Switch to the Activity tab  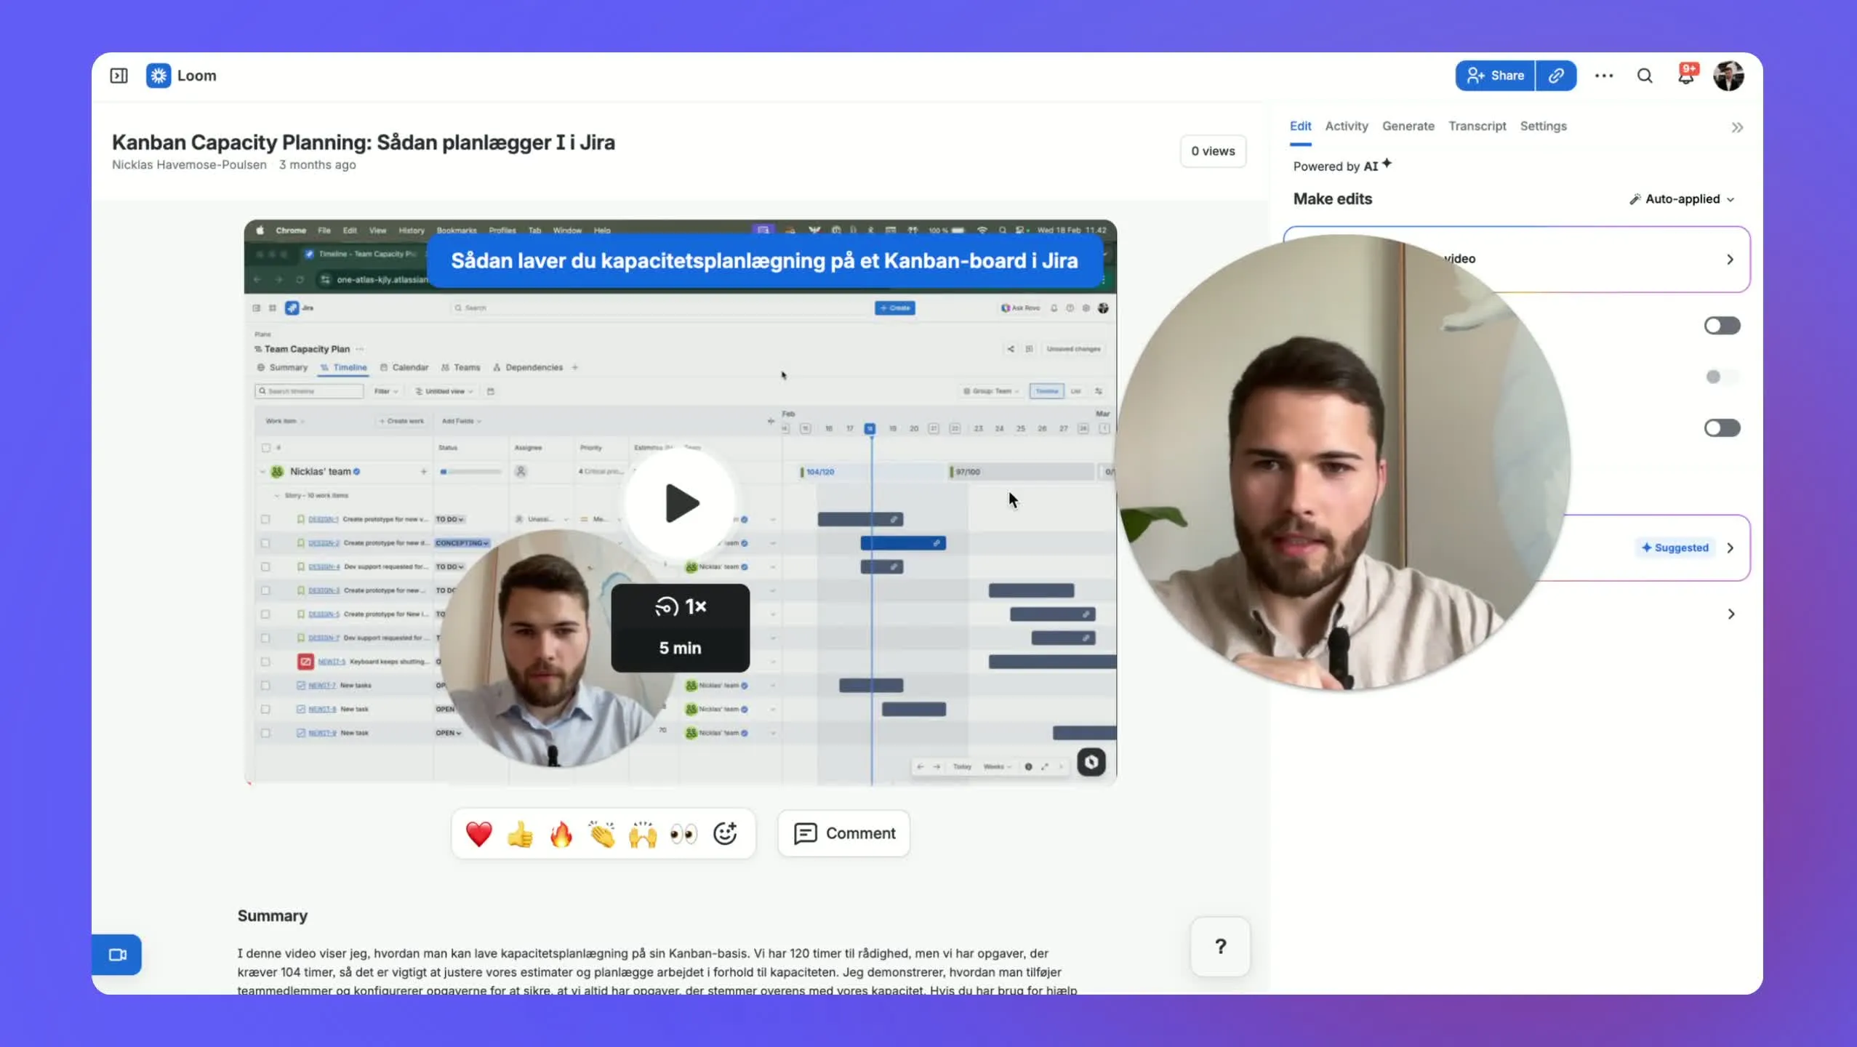click(1346, 127)
